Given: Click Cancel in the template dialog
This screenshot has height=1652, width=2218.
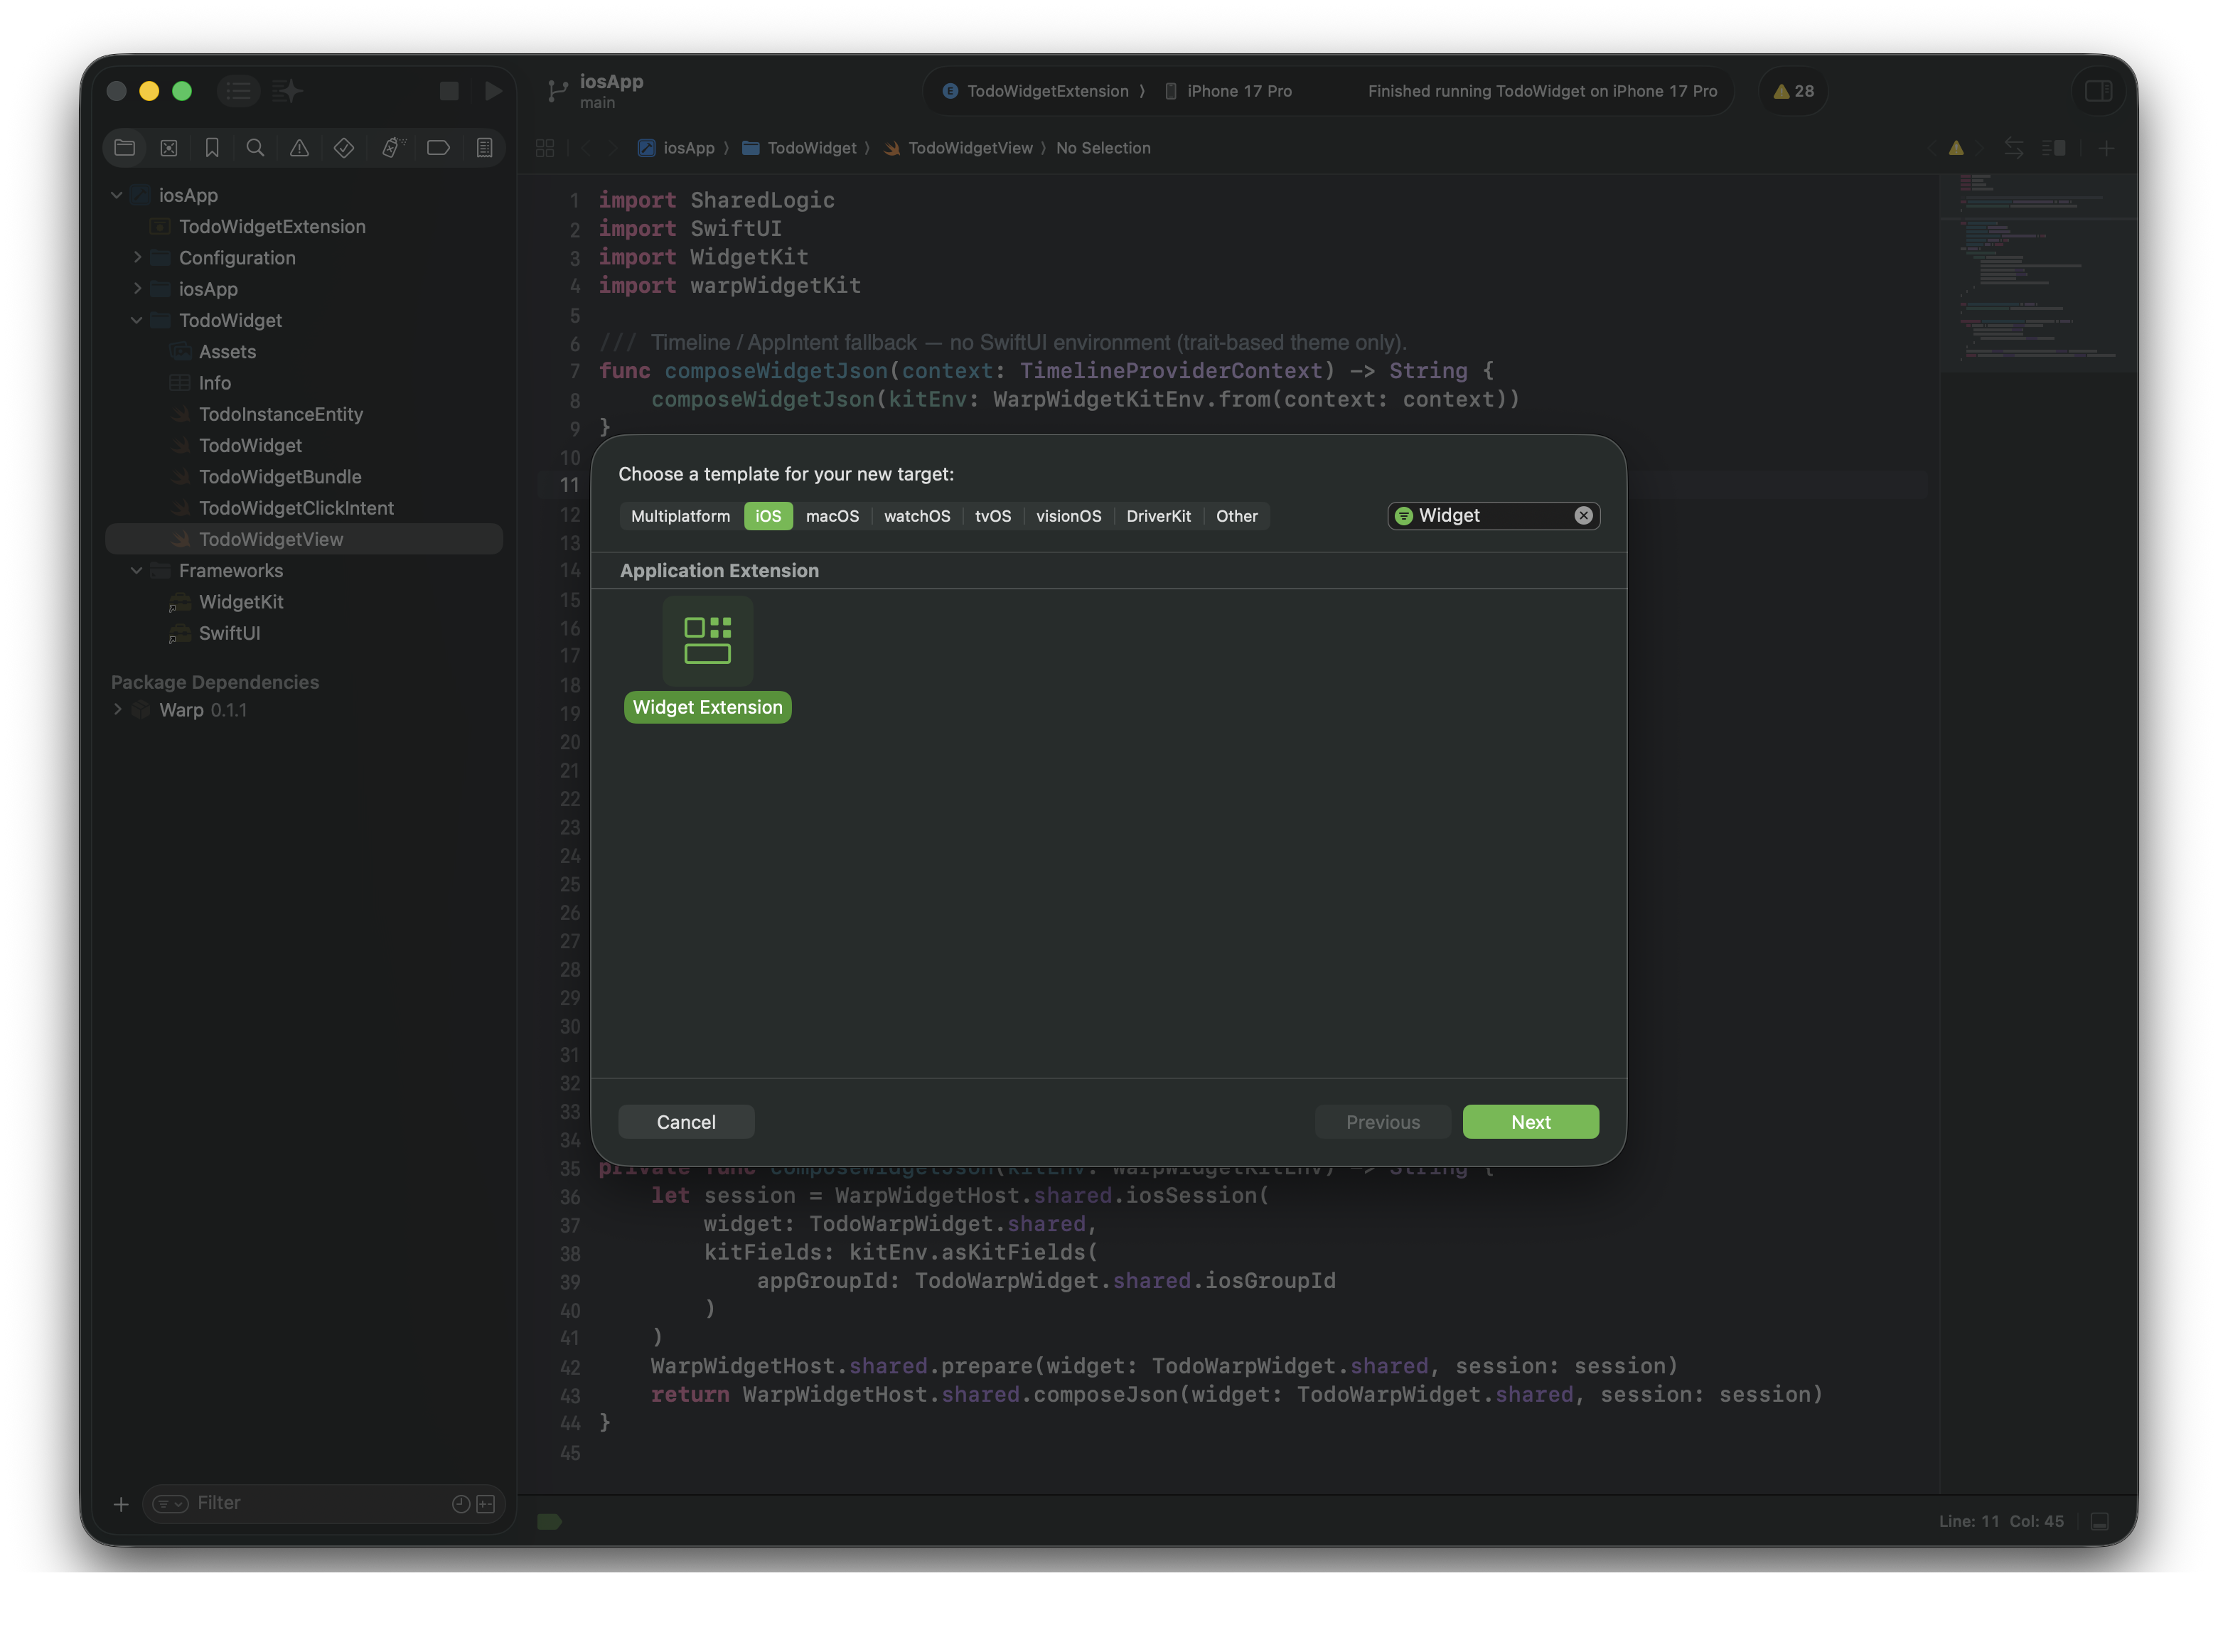Looking at the screenshot, I should point(686,1122).
